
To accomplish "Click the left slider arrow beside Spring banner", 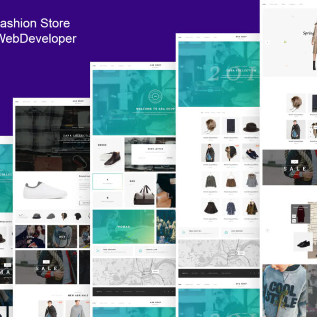I will tap(267, 42).
